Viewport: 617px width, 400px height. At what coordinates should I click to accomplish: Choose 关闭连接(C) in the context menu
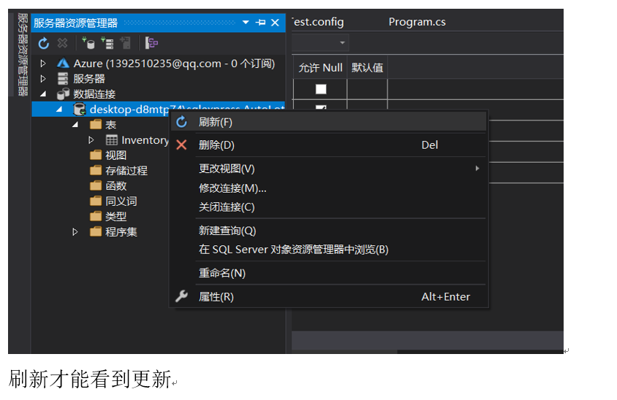(x=329, y=207)
